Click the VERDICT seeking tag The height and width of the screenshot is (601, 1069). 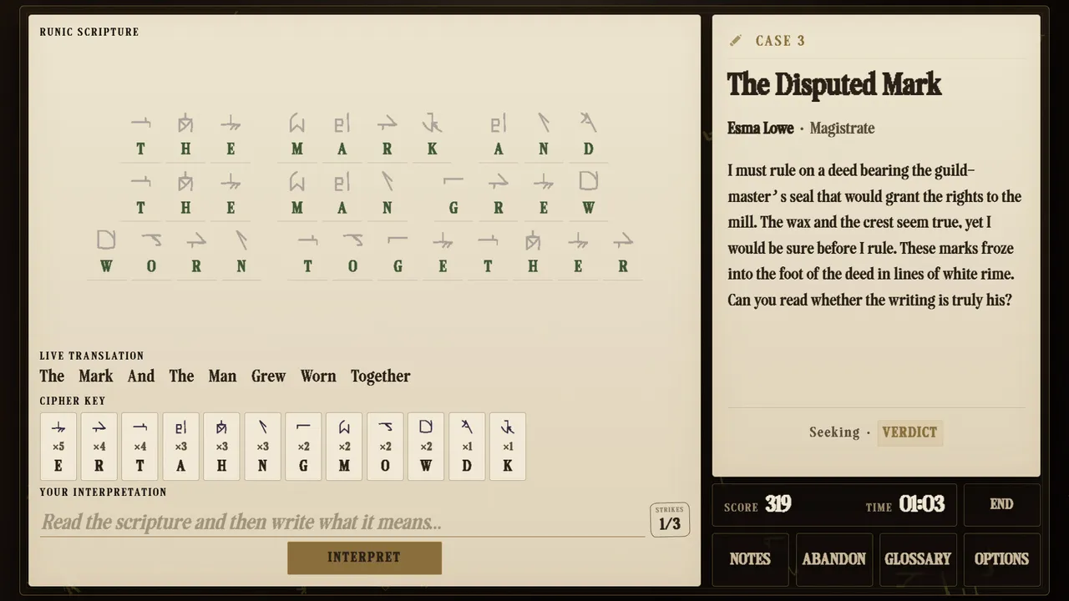pos(909,432)
